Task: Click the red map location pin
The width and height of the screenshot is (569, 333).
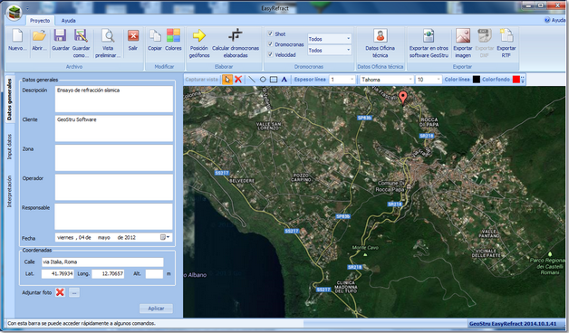Action: pyautogui.click(x=402, y=98)
